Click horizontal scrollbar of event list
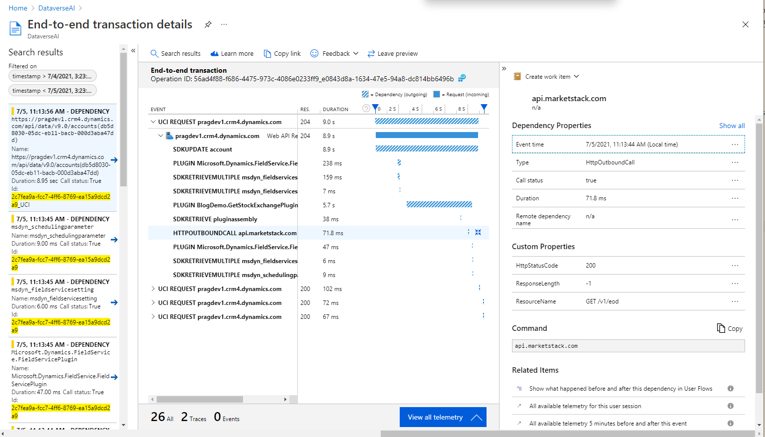Viewport: 765px width, 437px height. tap(200, 399)
